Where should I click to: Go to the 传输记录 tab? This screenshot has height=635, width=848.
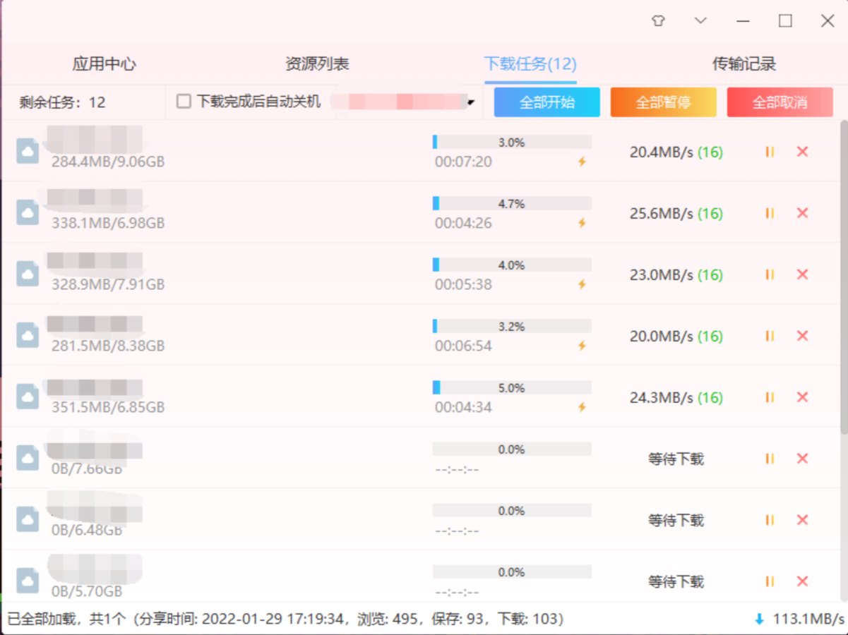(744, 64)
